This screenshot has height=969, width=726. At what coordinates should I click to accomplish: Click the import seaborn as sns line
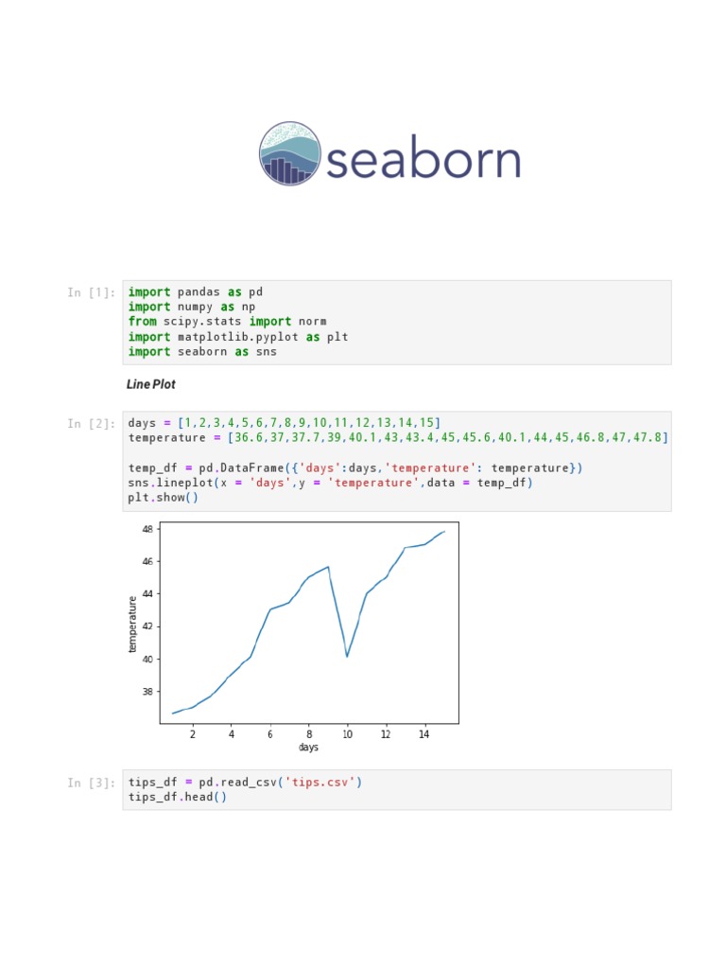coord(202,352)
